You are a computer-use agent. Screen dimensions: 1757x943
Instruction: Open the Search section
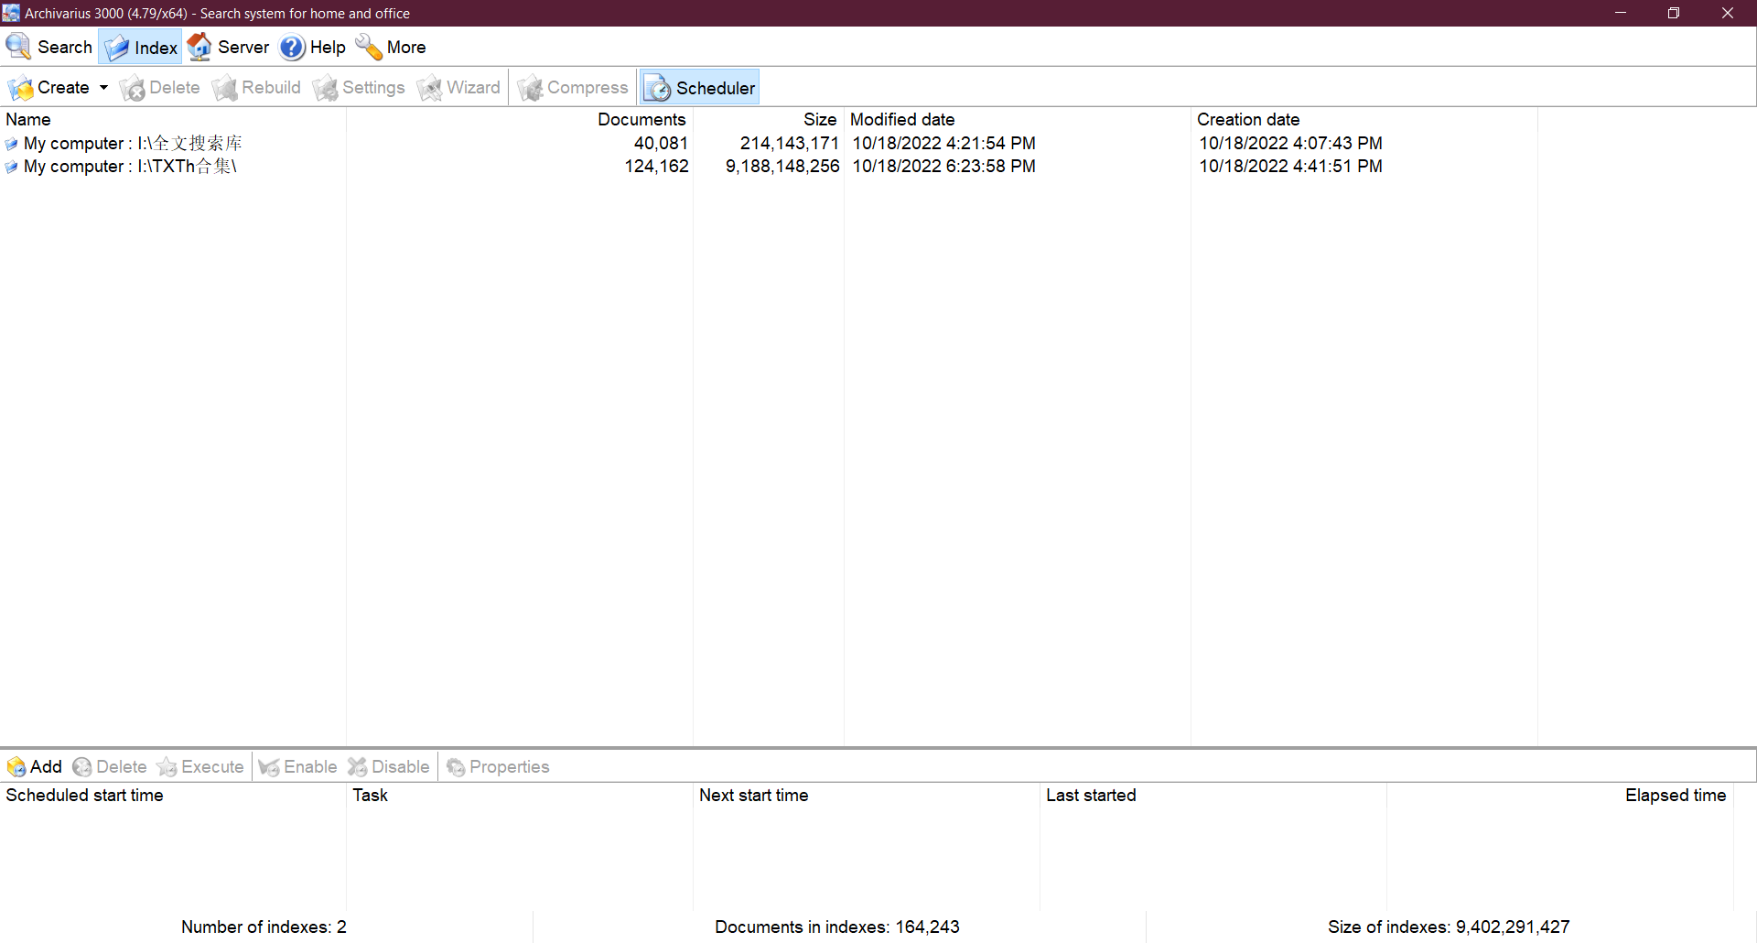pos(50,47)
